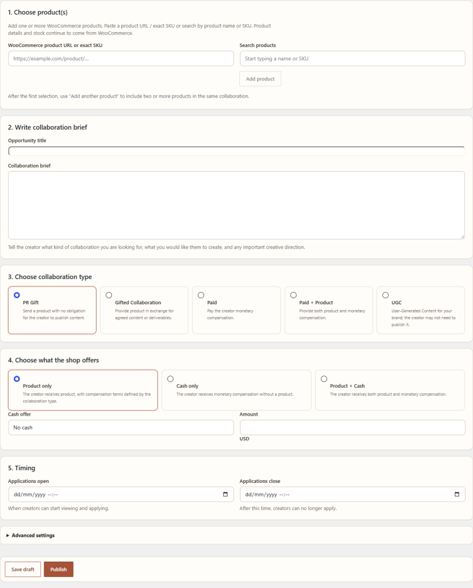The height and width of the screenshot is (588, 473).
Task: Click inside the Collaboration brief textarea
Action: (236, 205)
